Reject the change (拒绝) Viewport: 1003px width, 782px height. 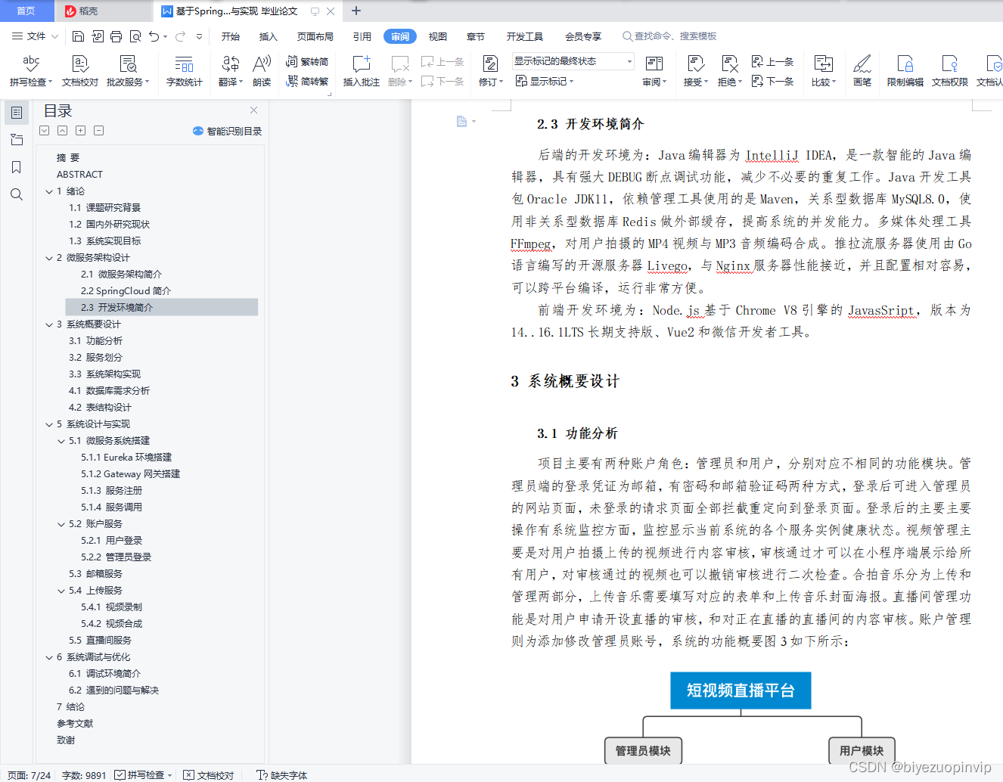pyautogui.click(x=729, y=71)
